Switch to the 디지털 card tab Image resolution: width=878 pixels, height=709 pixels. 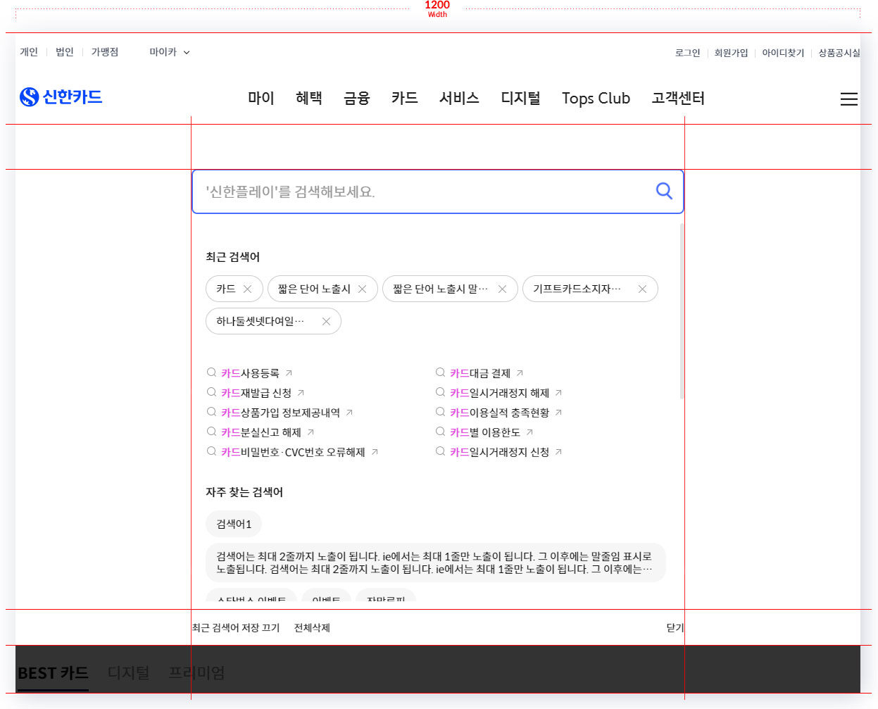click(x=128, y=673)
